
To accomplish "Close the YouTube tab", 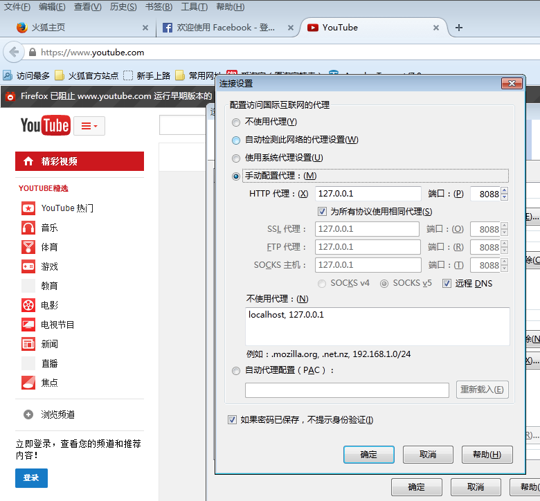I will point(436,28).
